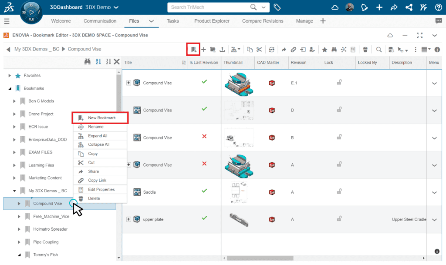
Task: Open the search options dropdown arrow
Action: pos(264,7)
